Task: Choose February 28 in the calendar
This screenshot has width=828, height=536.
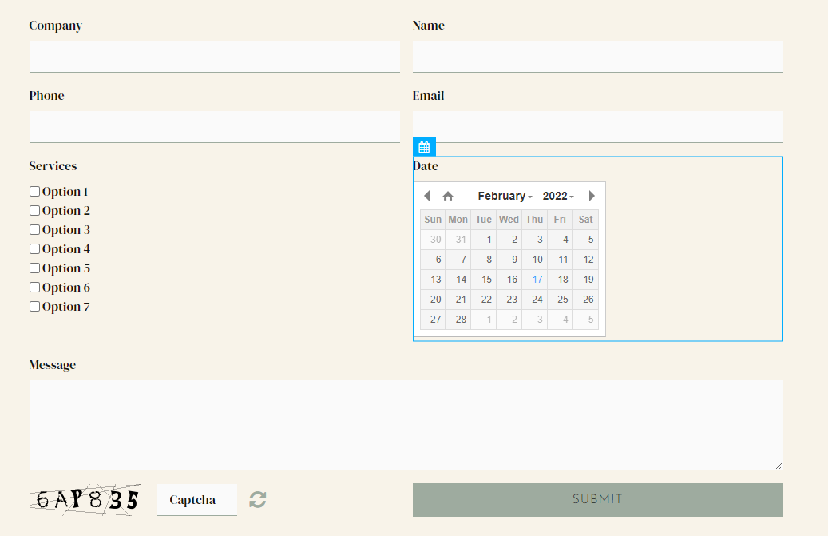Action: [460, 320]
